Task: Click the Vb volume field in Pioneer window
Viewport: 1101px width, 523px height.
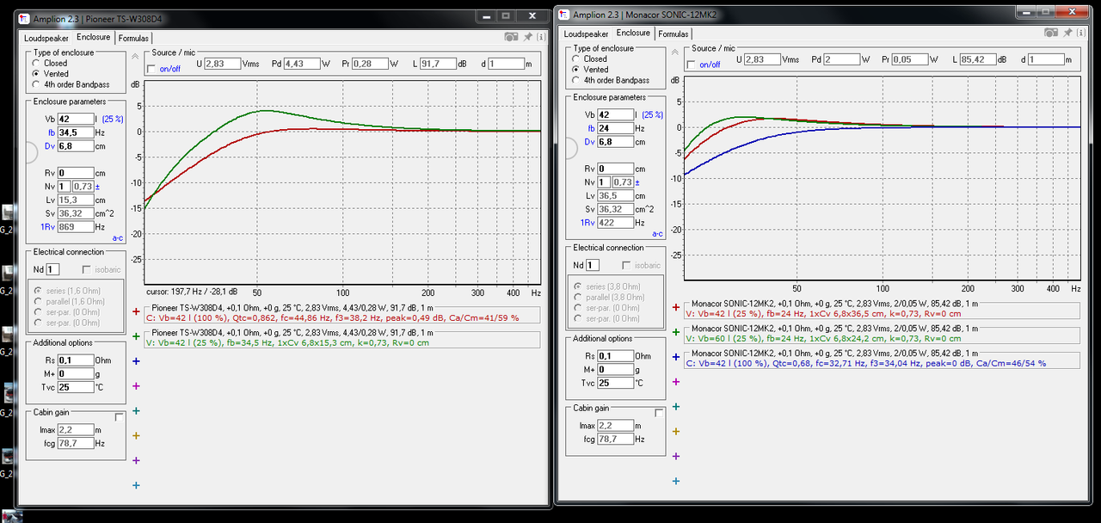Action: [x=77, y=119]
